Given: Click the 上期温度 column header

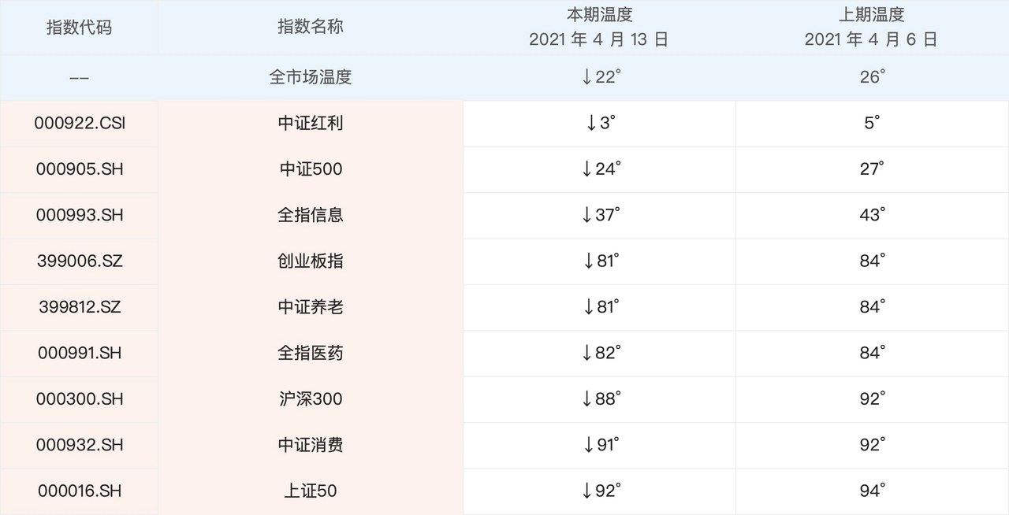Looking at the screenshot, I should click(871, 16).
